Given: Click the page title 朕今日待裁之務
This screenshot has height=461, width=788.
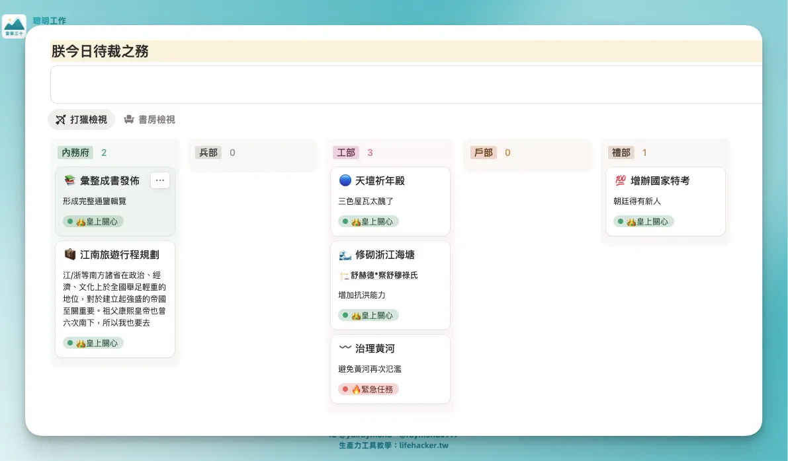Looking at the screenshot, I should (100, 52).
